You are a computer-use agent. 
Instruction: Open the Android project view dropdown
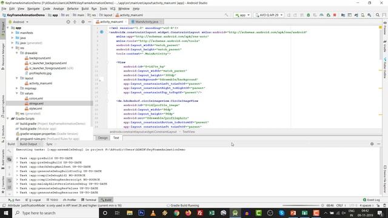19,22
